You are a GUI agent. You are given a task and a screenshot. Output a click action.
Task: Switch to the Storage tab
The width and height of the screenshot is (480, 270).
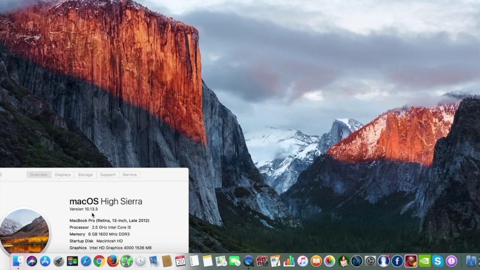85,175
